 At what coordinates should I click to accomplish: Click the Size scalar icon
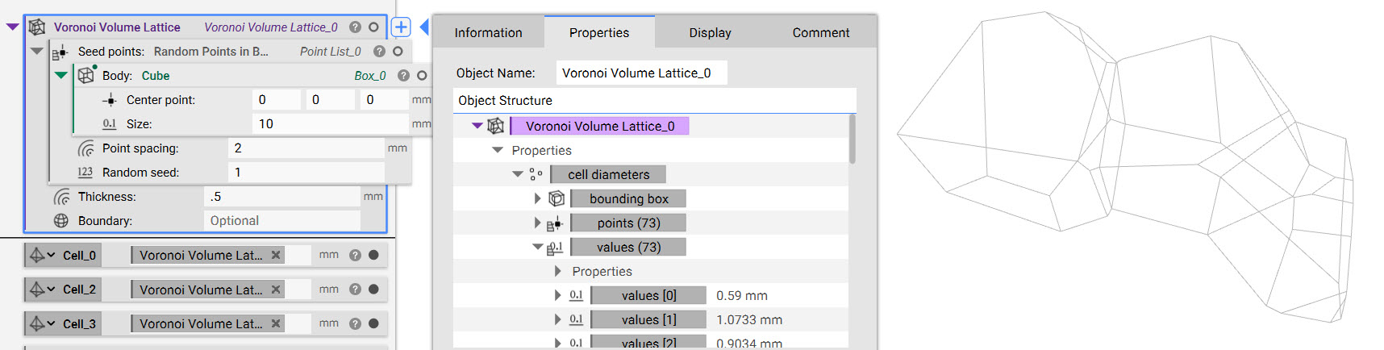pos(110,124)
